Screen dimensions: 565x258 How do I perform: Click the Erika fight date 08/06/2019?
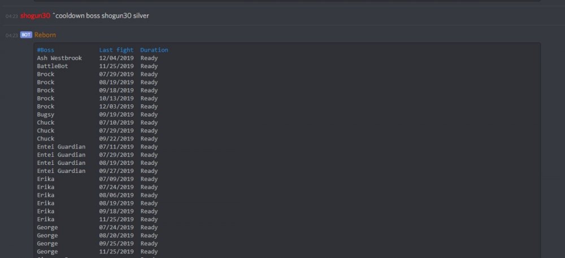pyautogui.click(x=116, y=195)
